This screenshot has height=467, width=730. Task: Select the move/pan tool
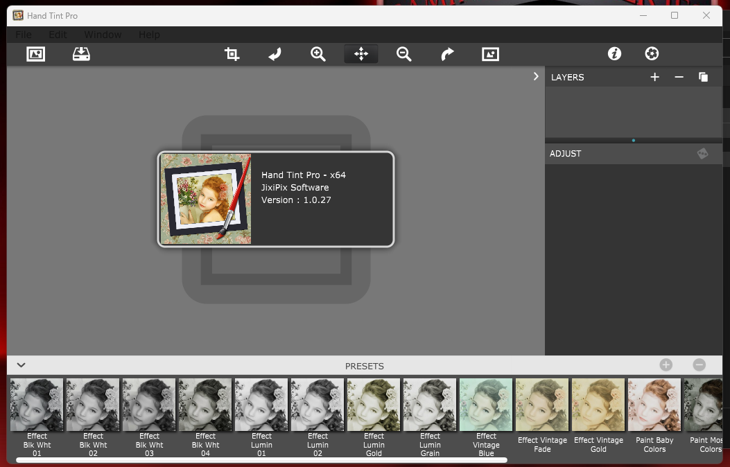click(360, 54)
